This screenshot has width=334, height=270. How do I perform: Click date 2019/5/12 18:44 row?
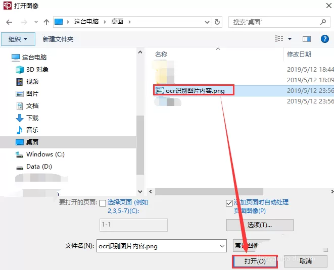310,69
